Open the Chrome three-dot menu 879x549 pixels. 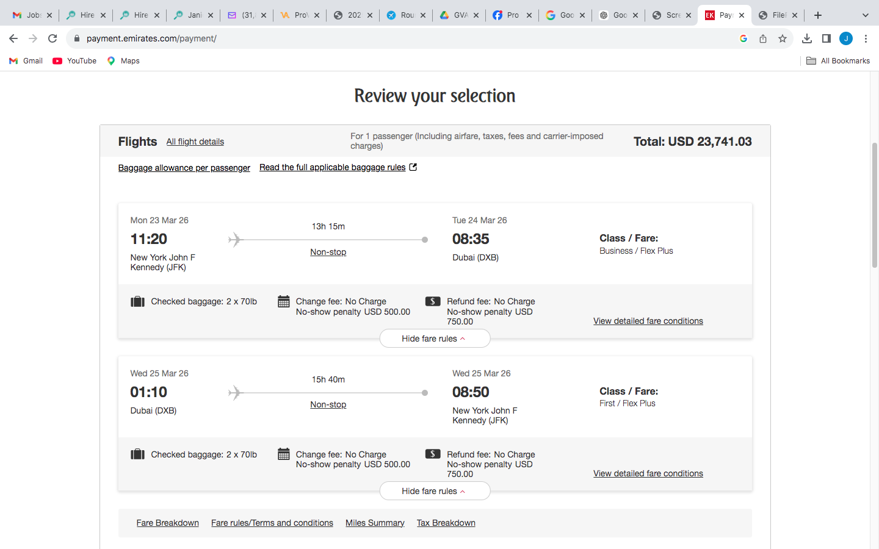tap(866, 38)
